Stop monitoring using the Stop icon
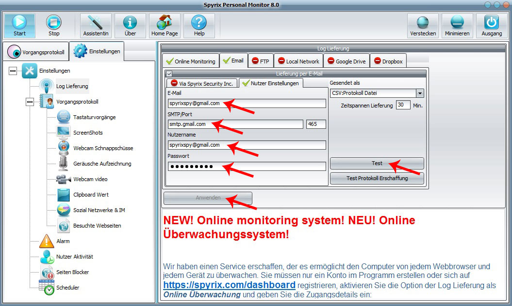 pyautogui.click(x=53, y=22)
